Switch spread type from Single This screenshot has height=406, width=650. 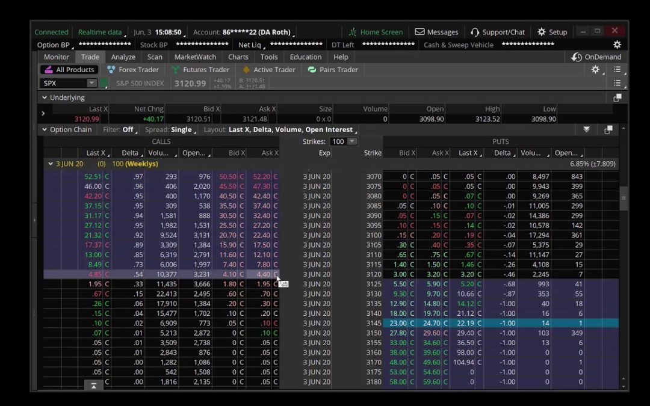(182, 129)
